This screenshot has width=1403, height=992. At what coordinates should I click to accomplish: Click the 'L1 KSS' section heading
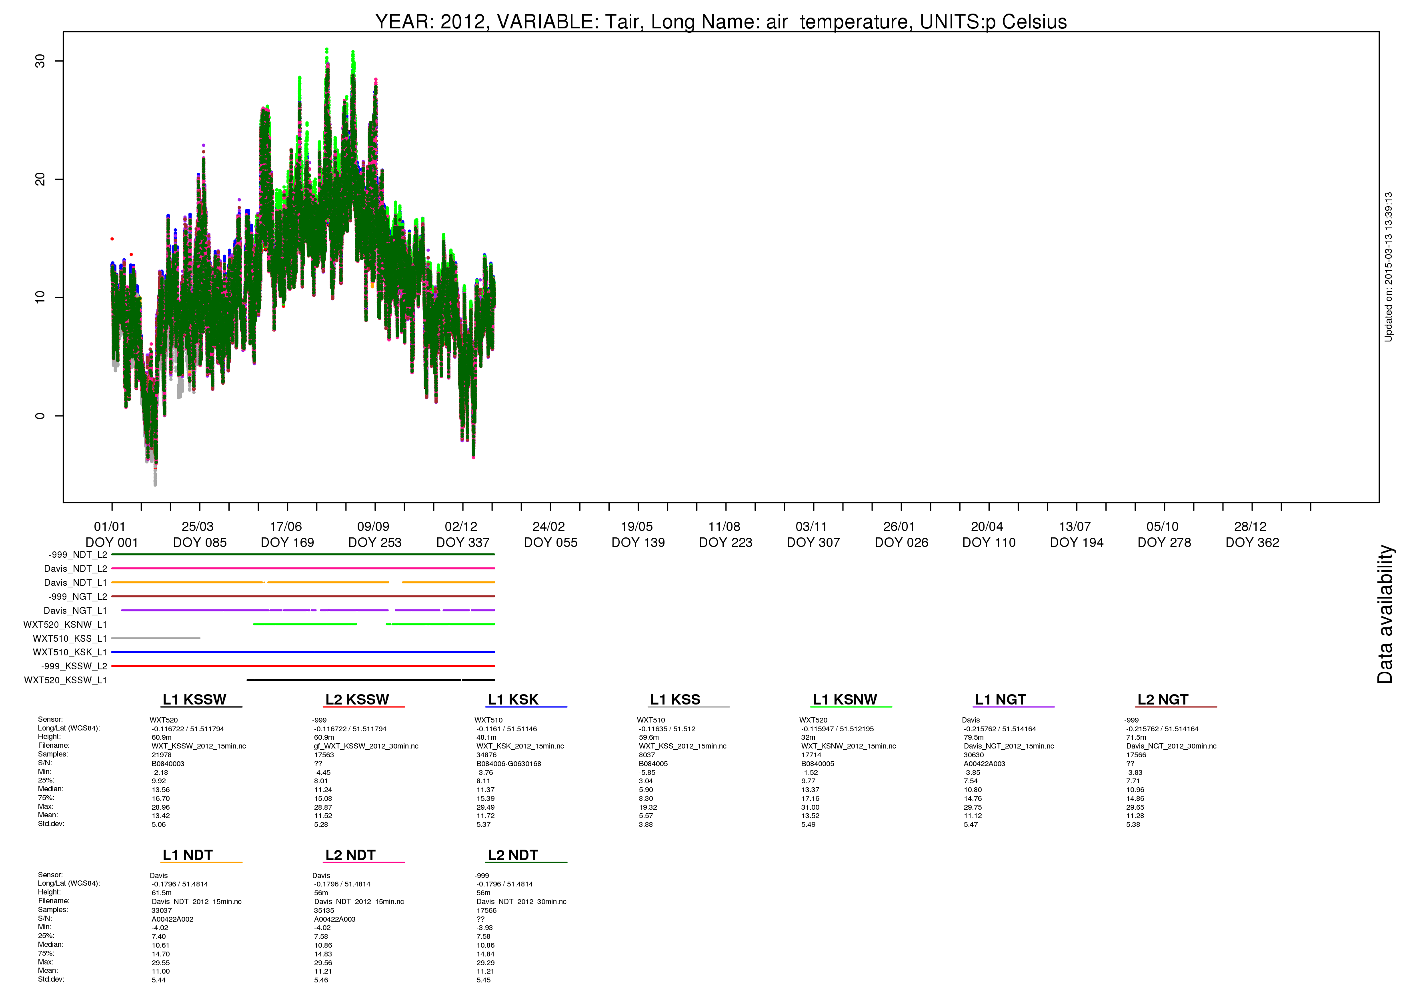point(675,700)
